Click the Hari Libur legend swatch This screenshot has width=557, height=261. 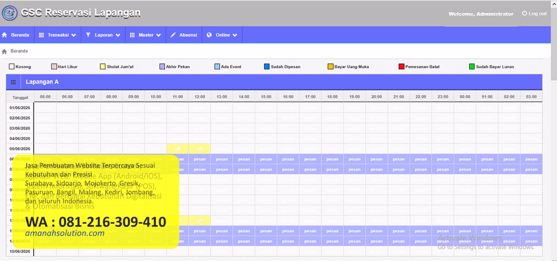(54, 67)
